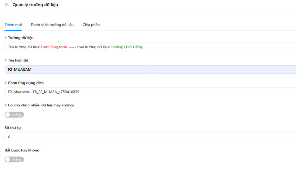The width and height of the screenshot is (296, 173).
Task: Close the Quản lý trường dữ liệu panel
Action: [7, 5]
